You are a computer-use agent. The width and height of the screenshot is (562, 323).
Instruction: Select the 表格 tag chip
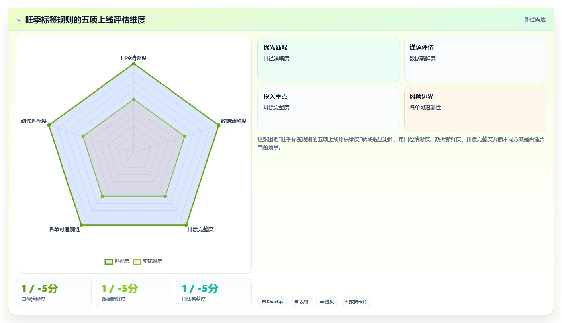(x=301, y=302)
